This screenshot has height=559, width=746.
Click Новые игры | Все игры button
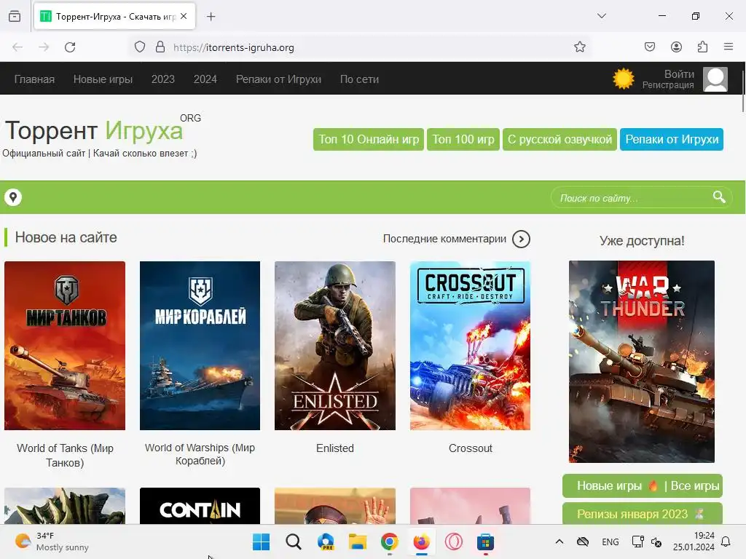pyautogui.click(x=643, y=485)
